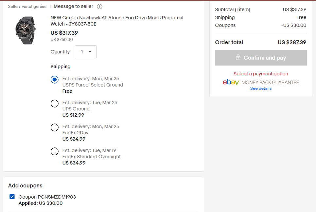Click the info icon beside Message to seller
Viewport: 316px width, 212px height.
click(x=100, y=7)
